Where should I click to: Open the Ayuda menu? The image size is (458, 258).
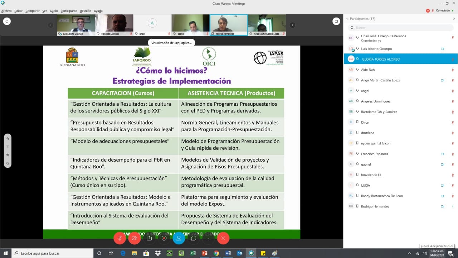click(x=98, y=11)
